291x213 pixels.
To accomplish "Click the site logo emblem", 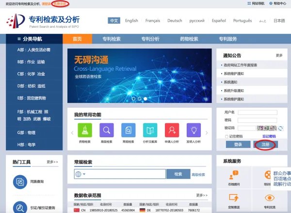I will (16, 21).
